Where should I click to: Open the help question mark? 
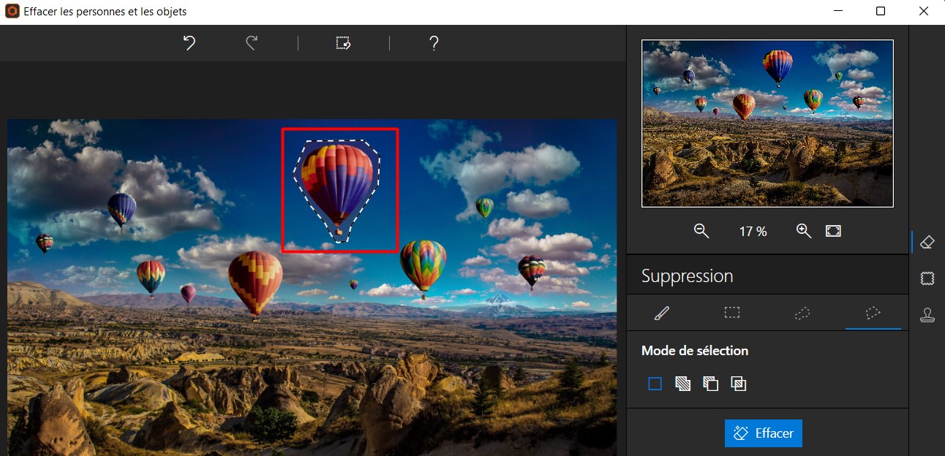coord(434,43)
